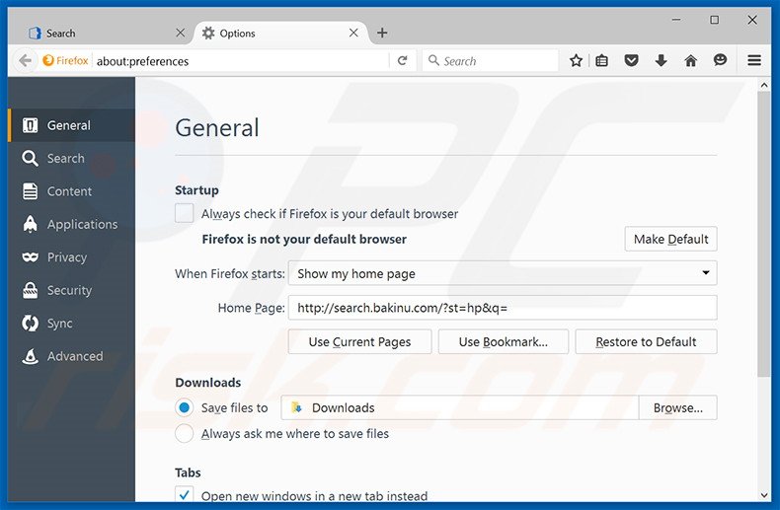The height and width of the screenshot is (510, 780).
Task: Toggle open new windows in tab checkbox
Action: (185, 495)
